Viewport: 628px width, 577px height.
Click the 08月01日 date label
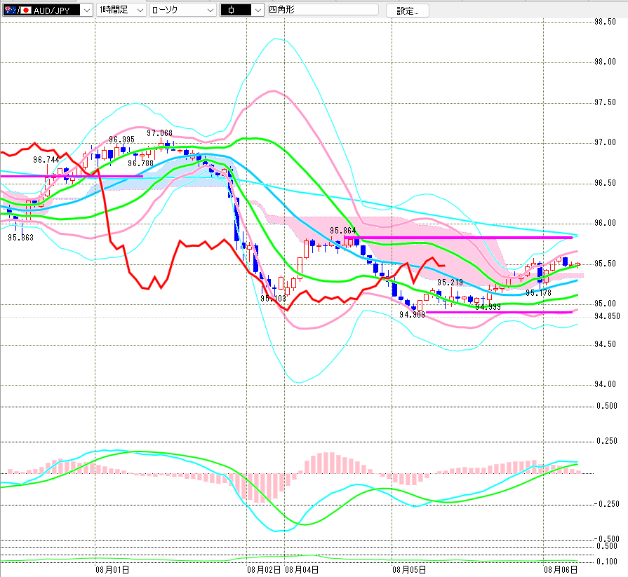point(112,570)
